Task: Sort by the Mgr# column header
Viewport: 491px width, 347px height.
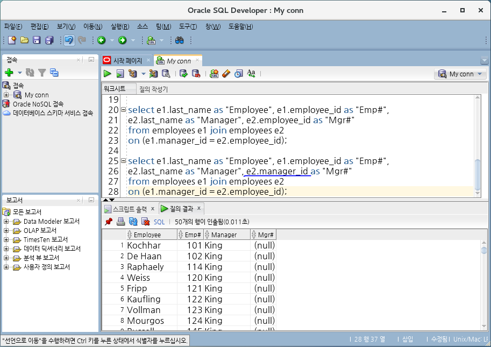Action: pyautogui.click(x=263, y=235)
